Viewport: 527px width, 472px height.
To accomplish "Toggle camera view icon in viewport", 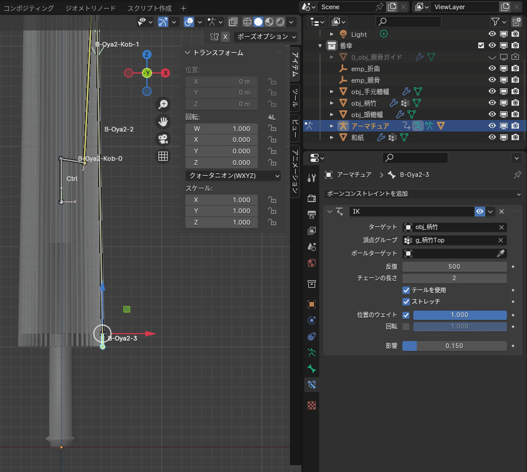I will point(163,139).
